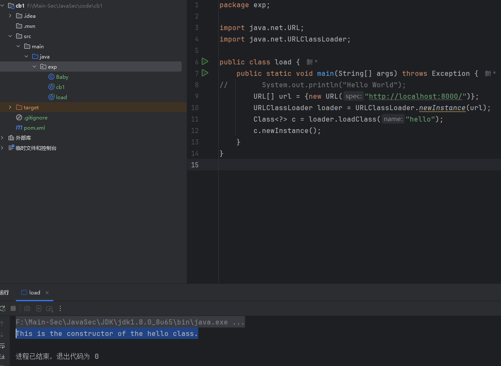Click the cb1 project module icon
501x366 pixels.
coord(11,6)
